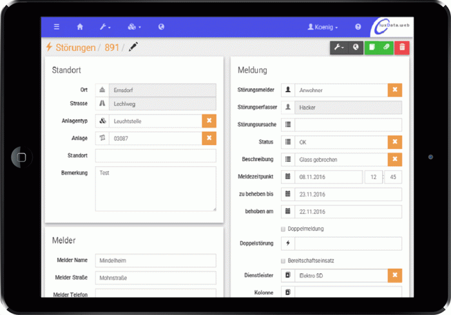Open calendar icon for Meldezeitpunkt
Viewport: 451px width, 315px height.
(288, 177)
